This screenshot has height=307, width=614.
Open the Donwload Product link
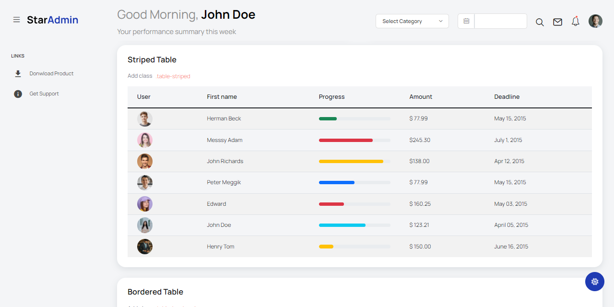(x=51, y=73)
